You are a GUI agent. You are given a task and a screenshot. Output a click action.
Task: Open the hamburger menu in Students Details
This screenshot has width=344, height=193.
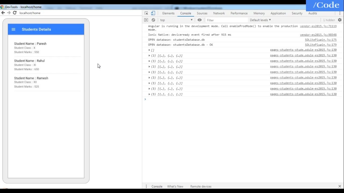(13, 29)
